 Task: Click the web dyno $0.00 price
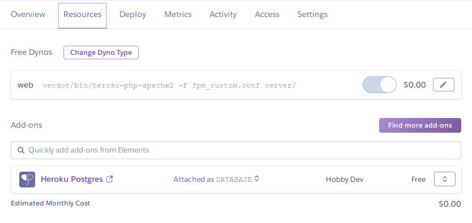click(415, 85)
